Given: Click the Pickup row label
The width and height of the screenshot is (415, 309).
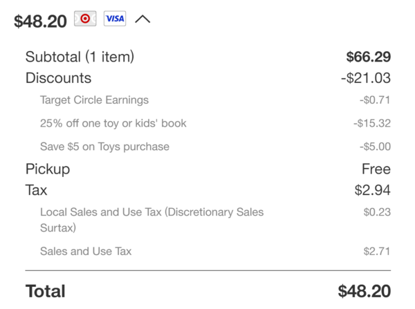Looking at the screenshot, I should [x=48, y=169].
